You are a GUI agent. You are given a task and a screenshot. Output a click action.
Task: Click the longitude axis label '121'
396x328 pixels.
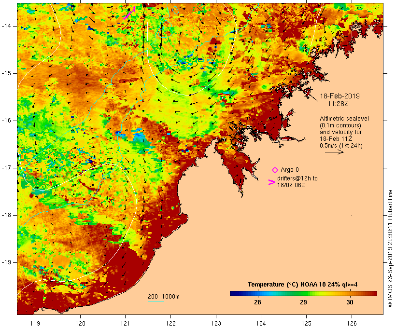125,323
